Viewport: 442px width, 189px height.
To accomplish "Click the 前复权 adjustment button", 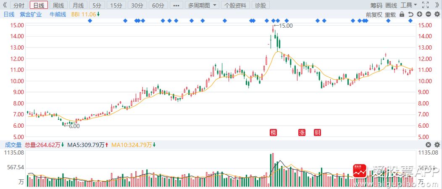I will (x=374, y=14).
